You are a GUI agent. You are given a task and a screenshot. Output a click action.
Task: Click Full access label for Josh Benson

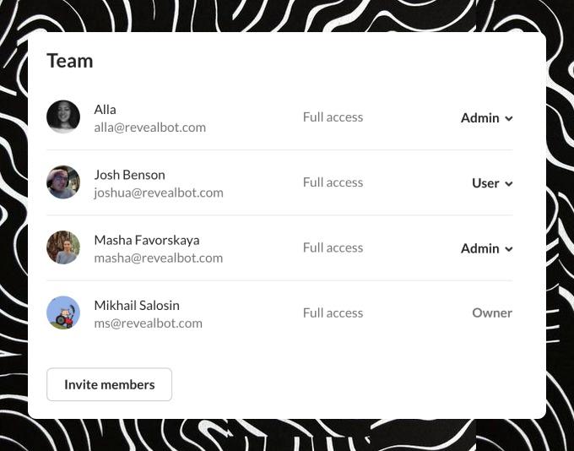pos(333,182)
